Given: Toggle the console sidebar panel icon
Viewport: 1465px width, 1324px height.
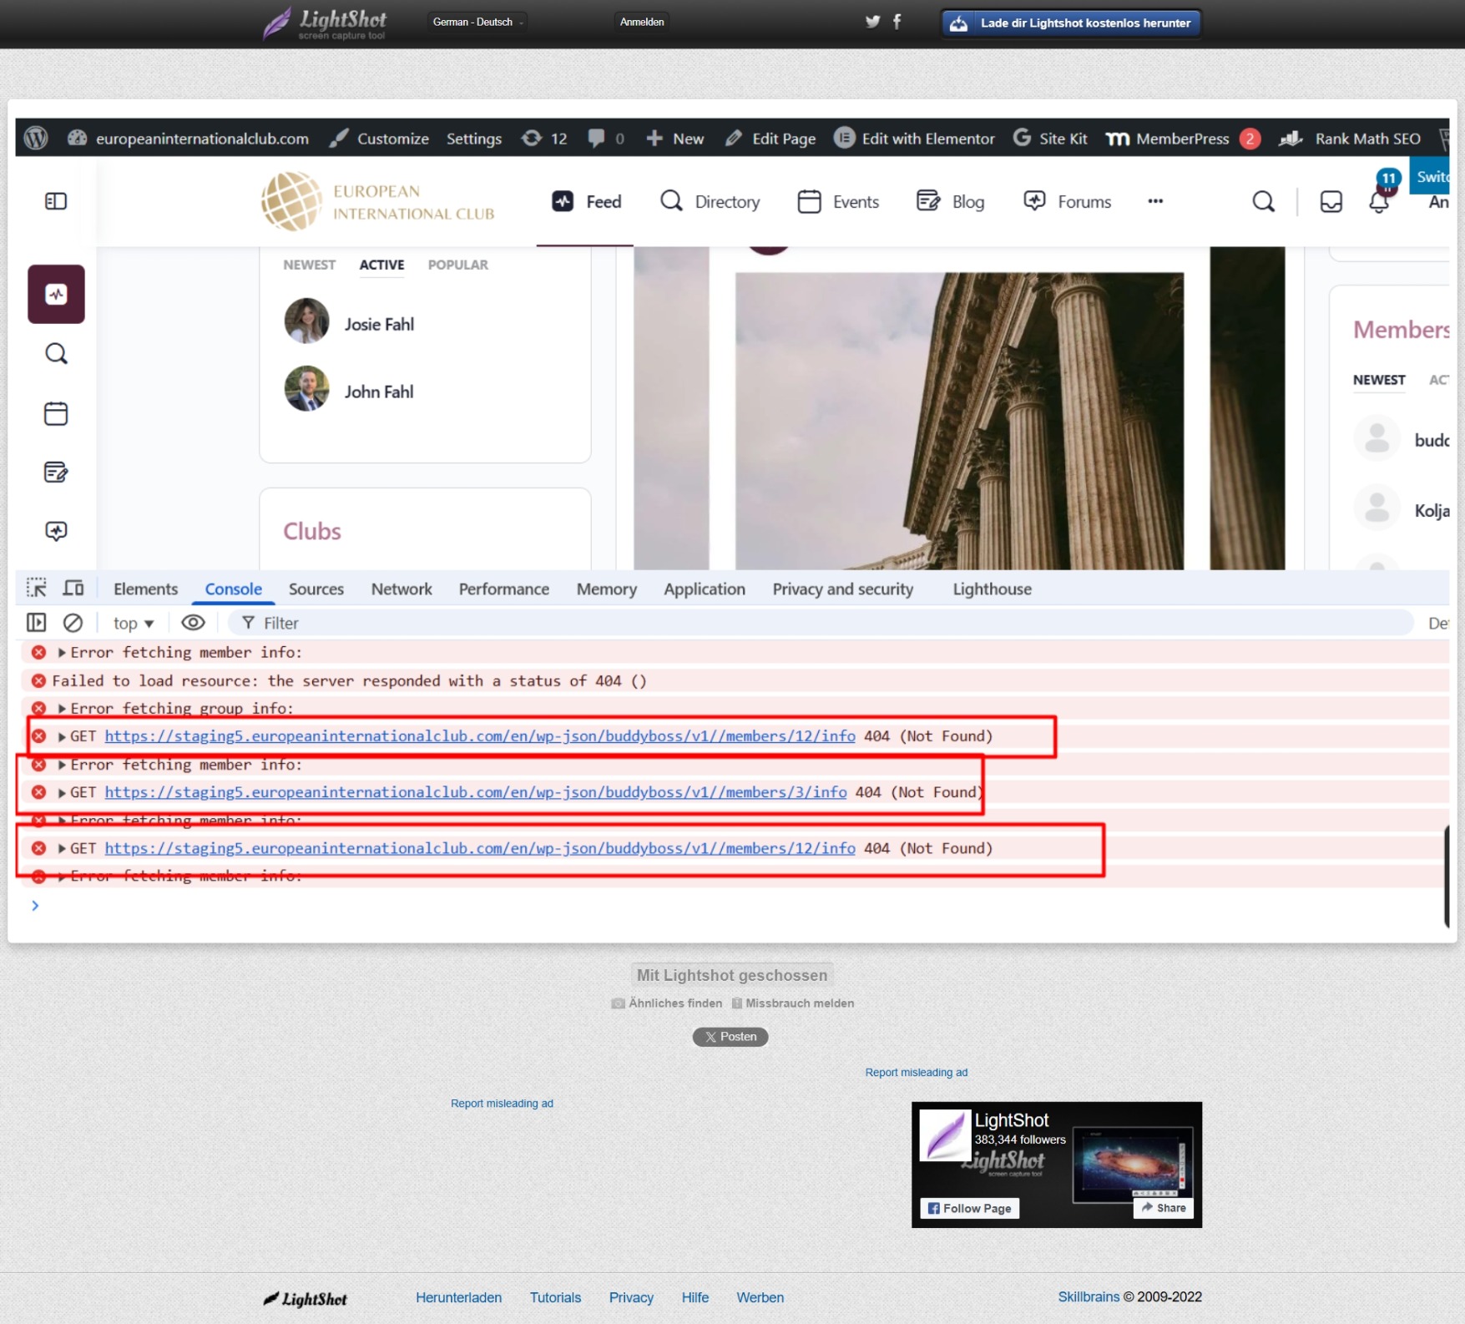Looking at the screenshot, I should pos(36,623).
